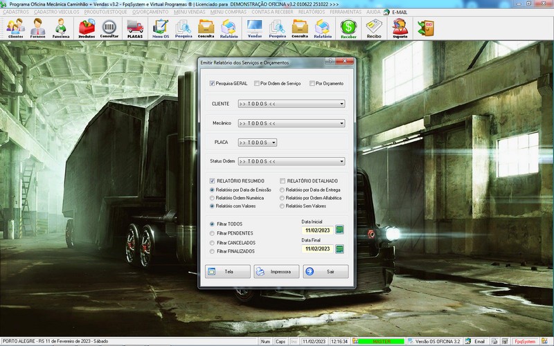
Task: Open the Suporte toolbar icon
Action: point(400,28)
